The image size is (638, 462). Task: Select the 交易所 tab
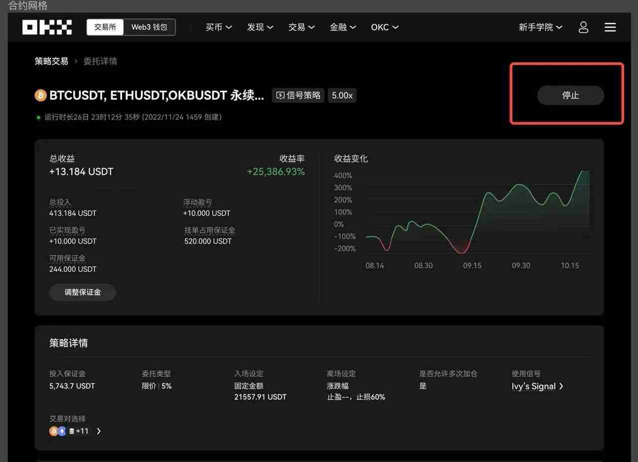click(105, 27)
